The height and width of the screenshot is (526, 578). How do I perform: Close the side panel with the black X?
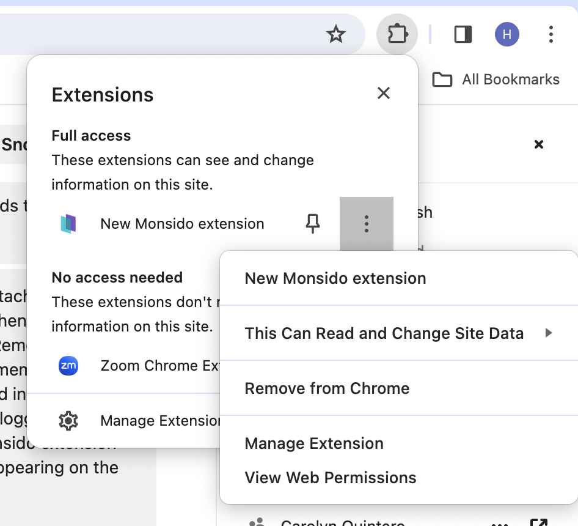click(x=538, y=144)
